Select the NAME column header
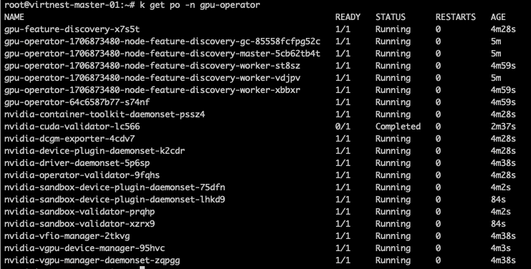 click(14, 17)
